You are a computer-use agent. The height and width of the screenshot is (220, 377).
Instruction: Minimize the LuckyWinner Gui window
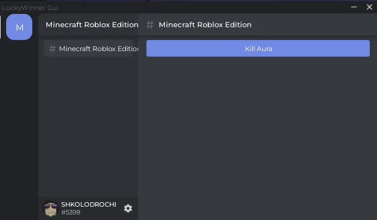(x=354, y=7)
